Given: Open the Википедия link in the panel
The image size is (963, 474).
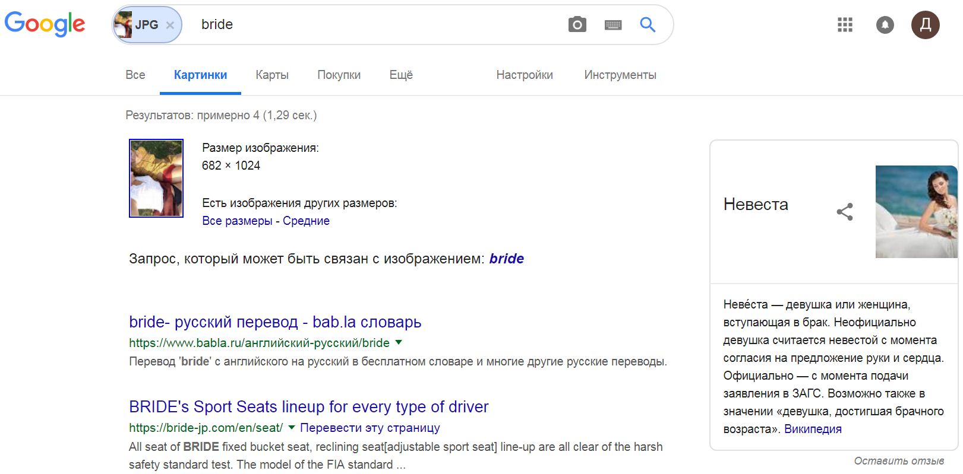Looking at the screenshot, I should pyautogui.click(x=813, y=429).
